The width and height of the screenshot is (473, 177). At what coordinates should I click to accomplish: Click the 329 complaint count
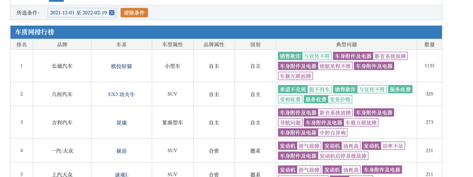(429, 94)
